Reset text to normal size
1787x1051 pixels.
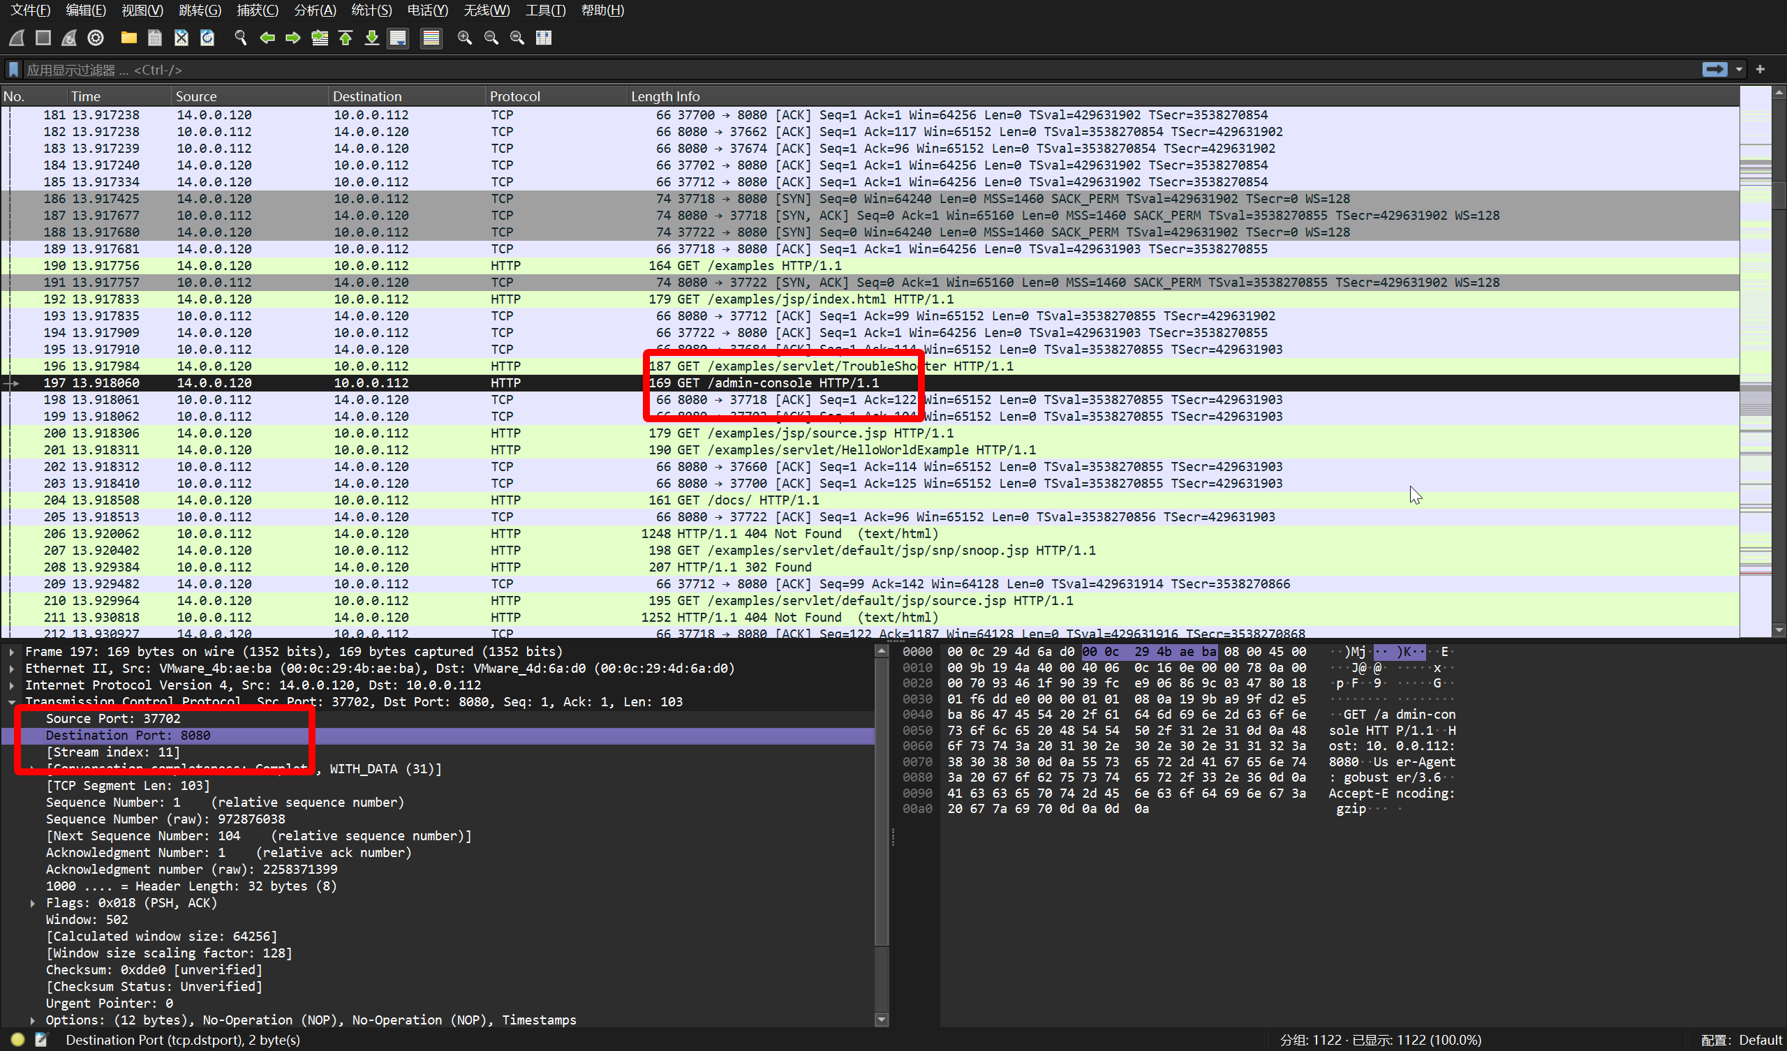coord(517,38)
